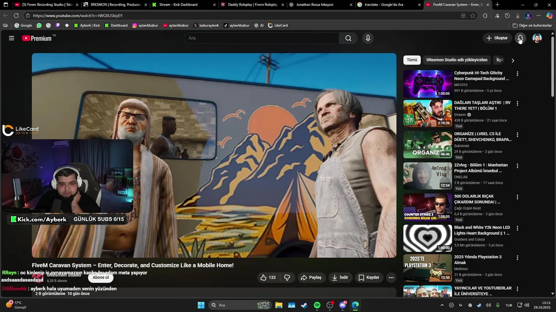Open options for ORGANİZE LVBEL C5 video
Image resolution: width=556 pixels, height=312 pixels.
tap(517, 135)
